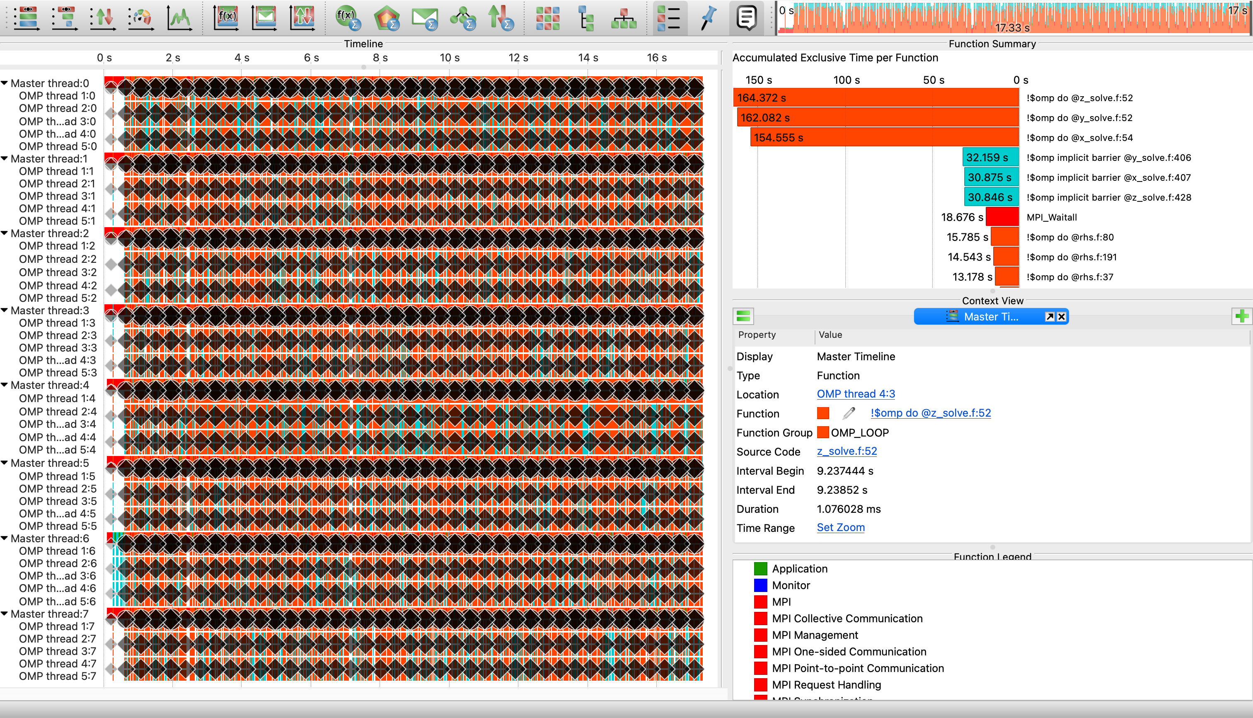Screen dimensions: 1253x718
Task: Open the OMP thread 4:3 location link
Action: [x=856, y=393]
